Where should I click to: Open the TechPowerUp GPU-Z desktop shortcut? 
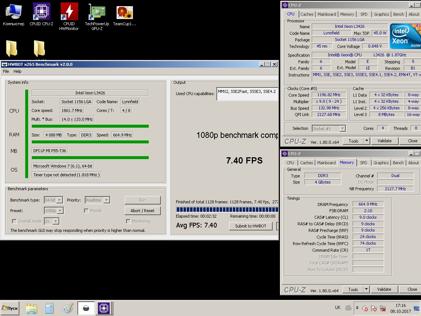pos(97,17)
